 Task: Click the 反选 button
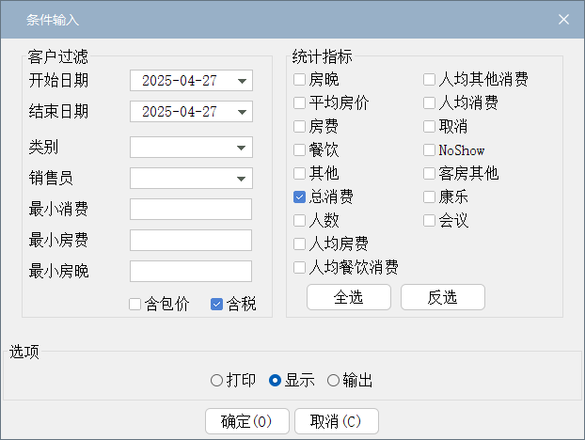click(443, 297)
